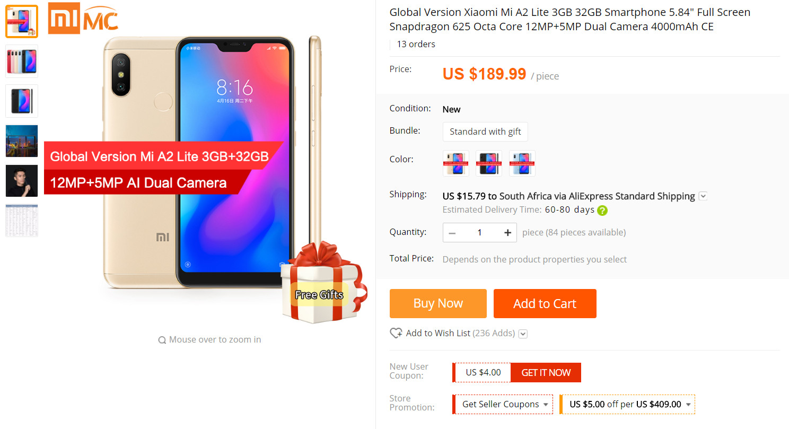Viewport: 789px width, 429px height.
Task: Select the black color phone option
Action: [x=489, y=163]
